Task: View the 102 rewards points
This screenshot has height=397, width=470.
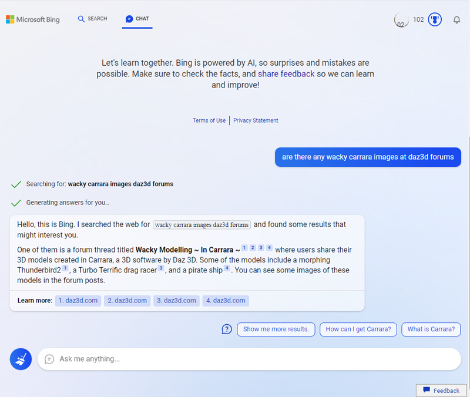Action: pos(418,19)
